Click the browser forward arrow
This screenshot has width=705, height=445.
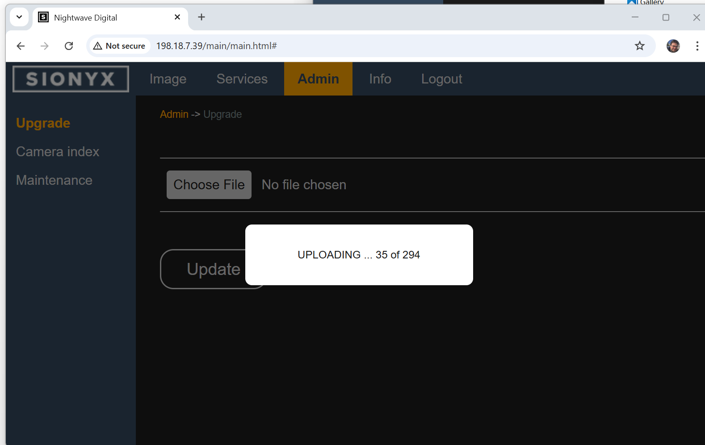(45, 46)
